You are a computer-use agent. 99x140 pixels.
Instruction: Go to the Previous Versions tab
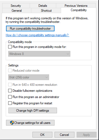click(x=76, y=6)
